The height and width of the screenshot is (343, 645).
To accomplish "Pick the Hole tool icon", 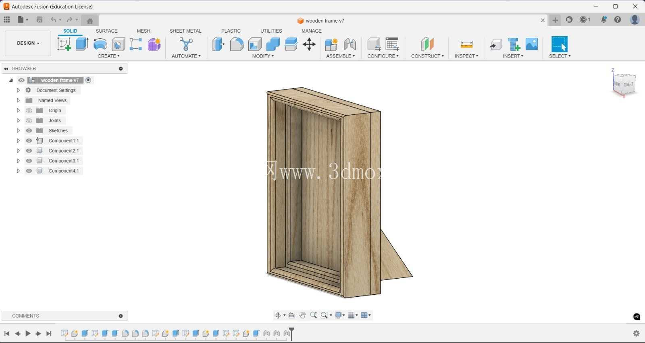I will tap(119, 44).
